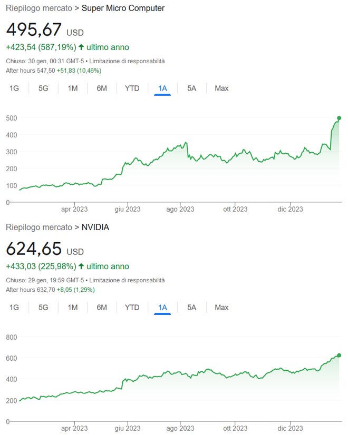Select 6M range for NVIDIA
348x435 pixels.
(102, 307)
